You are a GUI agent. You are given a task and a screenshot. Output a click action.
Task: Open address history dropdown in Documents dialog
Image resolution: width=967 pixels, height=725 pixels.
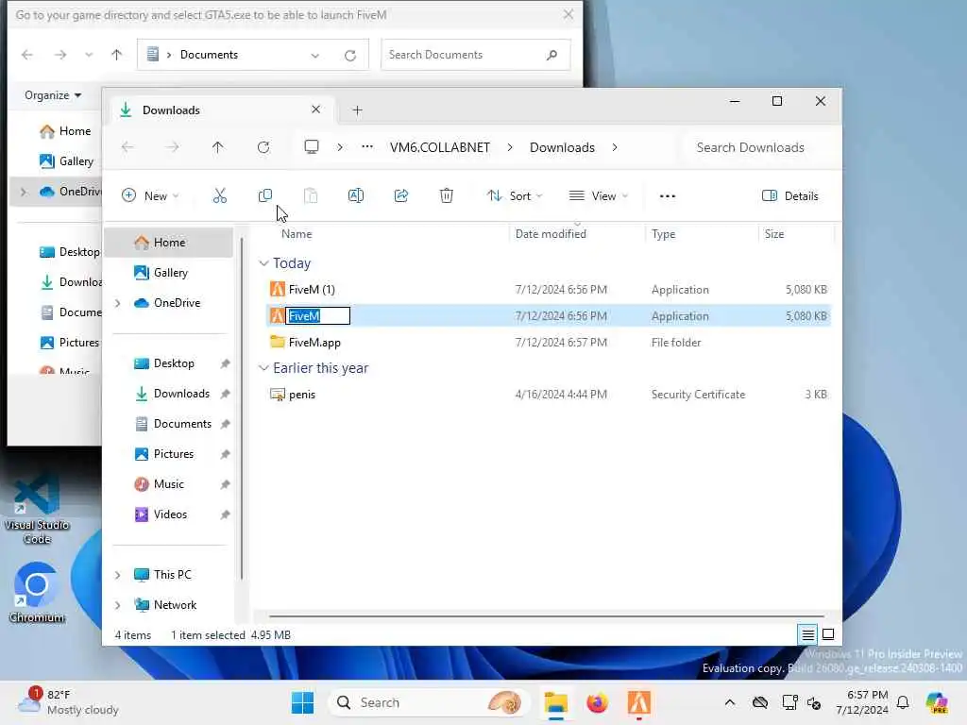click(x=315, y=55)
